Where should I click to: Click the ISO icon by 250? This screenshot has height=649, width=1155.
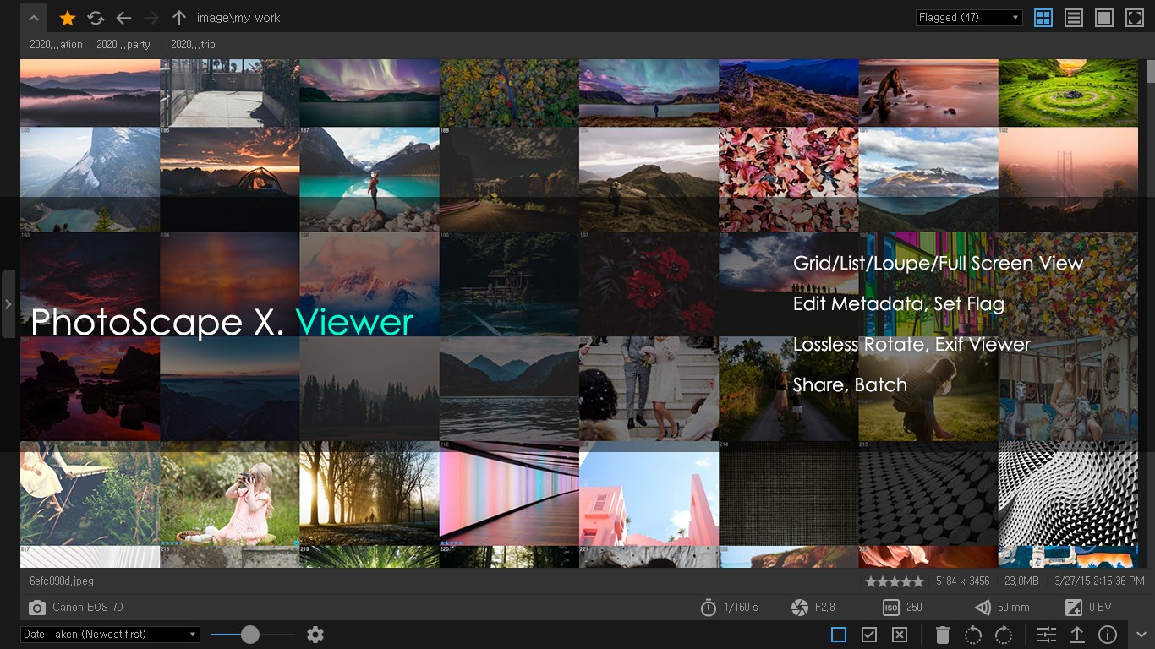(891, 608)
